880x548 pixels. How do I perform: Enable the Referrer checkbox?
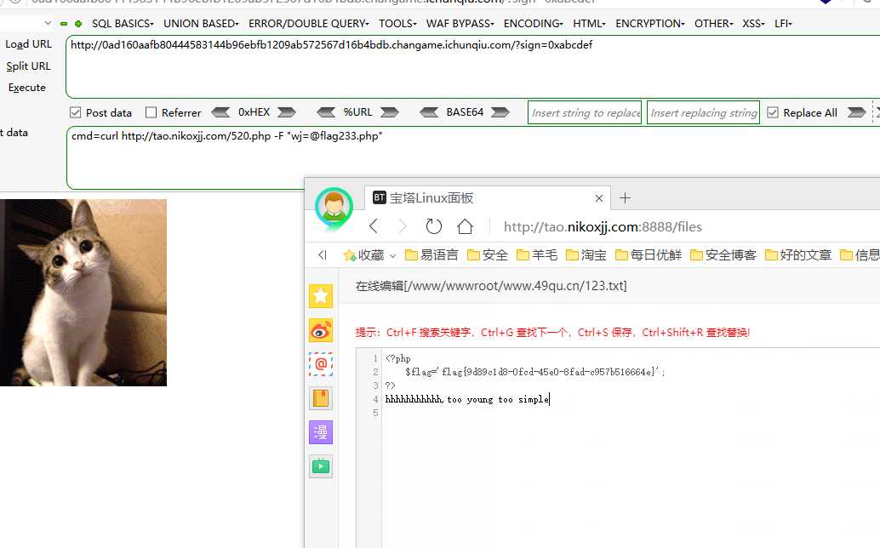pyautogui.click(x=151, y=112)
